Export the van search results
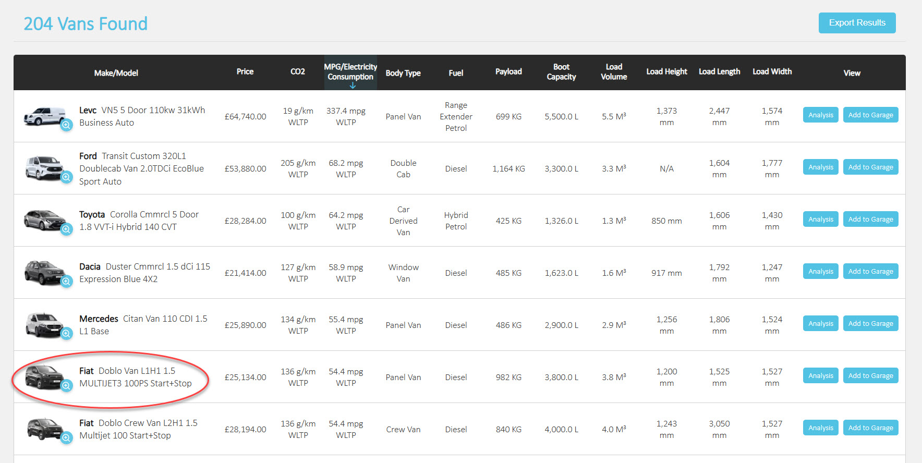 pyautogui.click(x=857, y=23)
